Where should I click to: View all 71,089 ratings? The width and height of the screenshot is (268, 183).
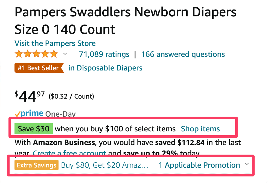(x=104, y=54)
